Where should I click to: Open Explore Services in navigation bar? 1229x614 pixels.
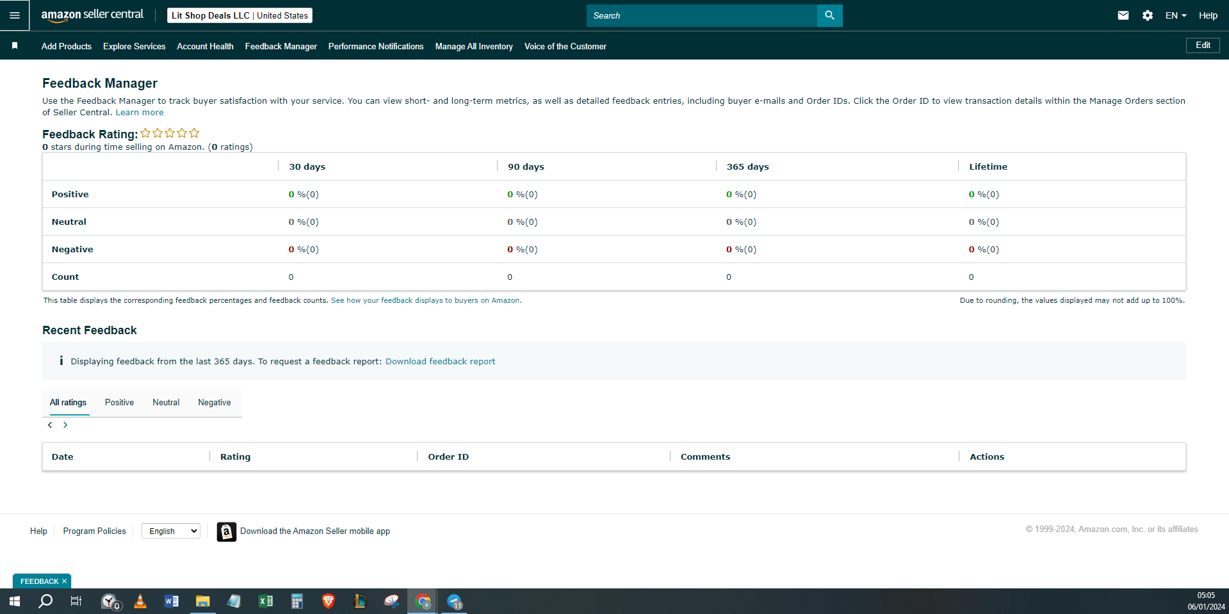(134, 46)
